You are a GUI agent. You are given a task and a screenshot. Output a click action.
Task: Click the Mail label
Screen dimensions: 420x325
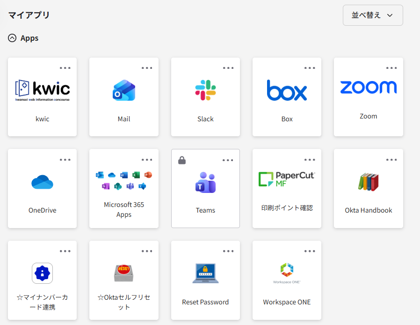[124, 119]
